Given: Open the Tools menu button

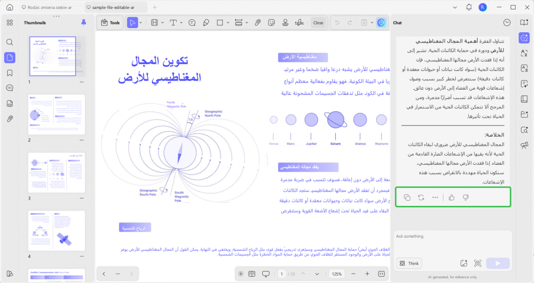Looking at the screenshot, I should tap(111, 23).
